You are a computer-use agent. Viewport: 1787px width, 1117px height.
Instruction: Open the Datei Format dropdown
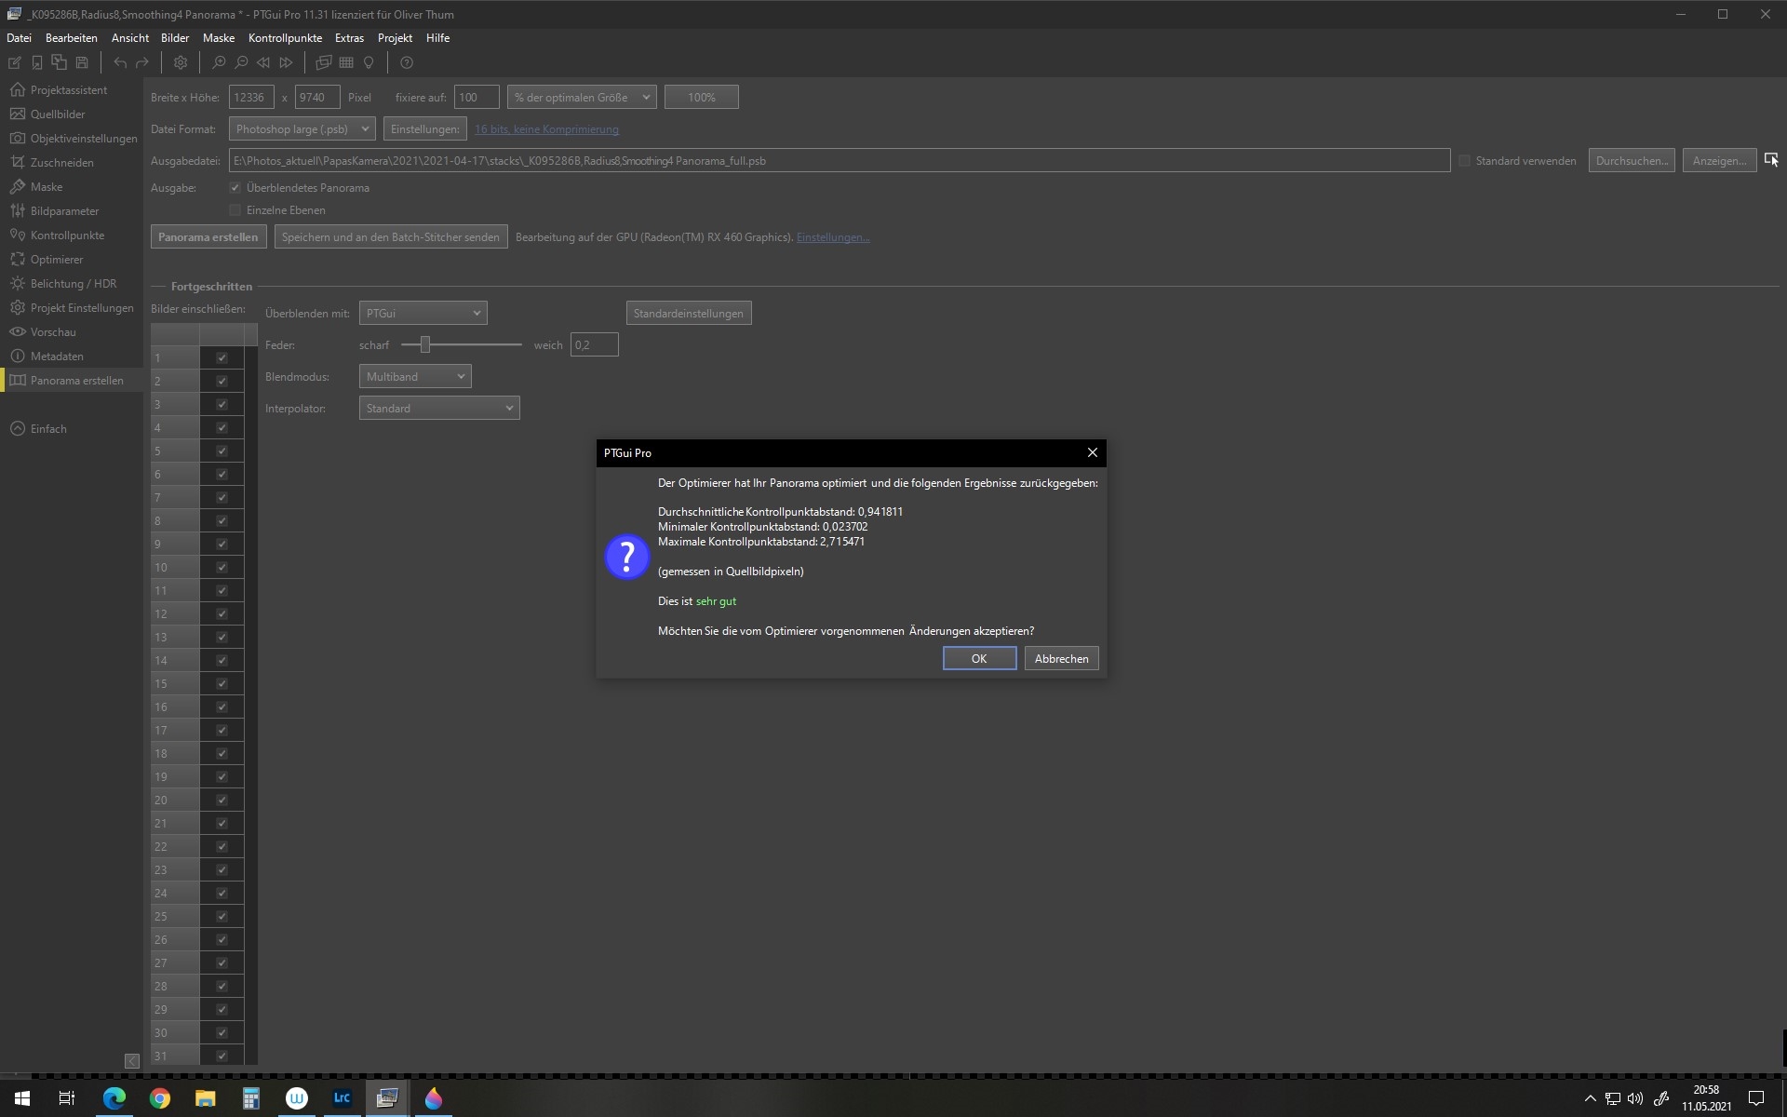(x=302, y=129)
